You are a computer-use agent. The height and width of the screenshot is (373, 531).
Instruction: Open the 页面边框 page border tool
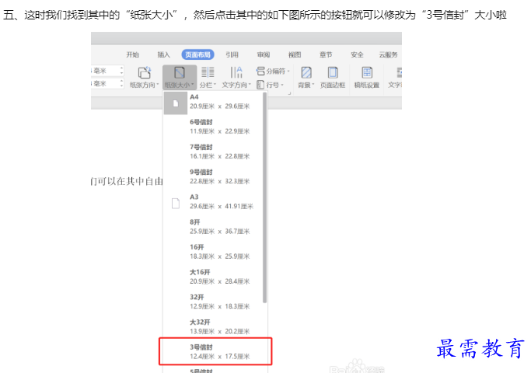(x=333, y=77)
